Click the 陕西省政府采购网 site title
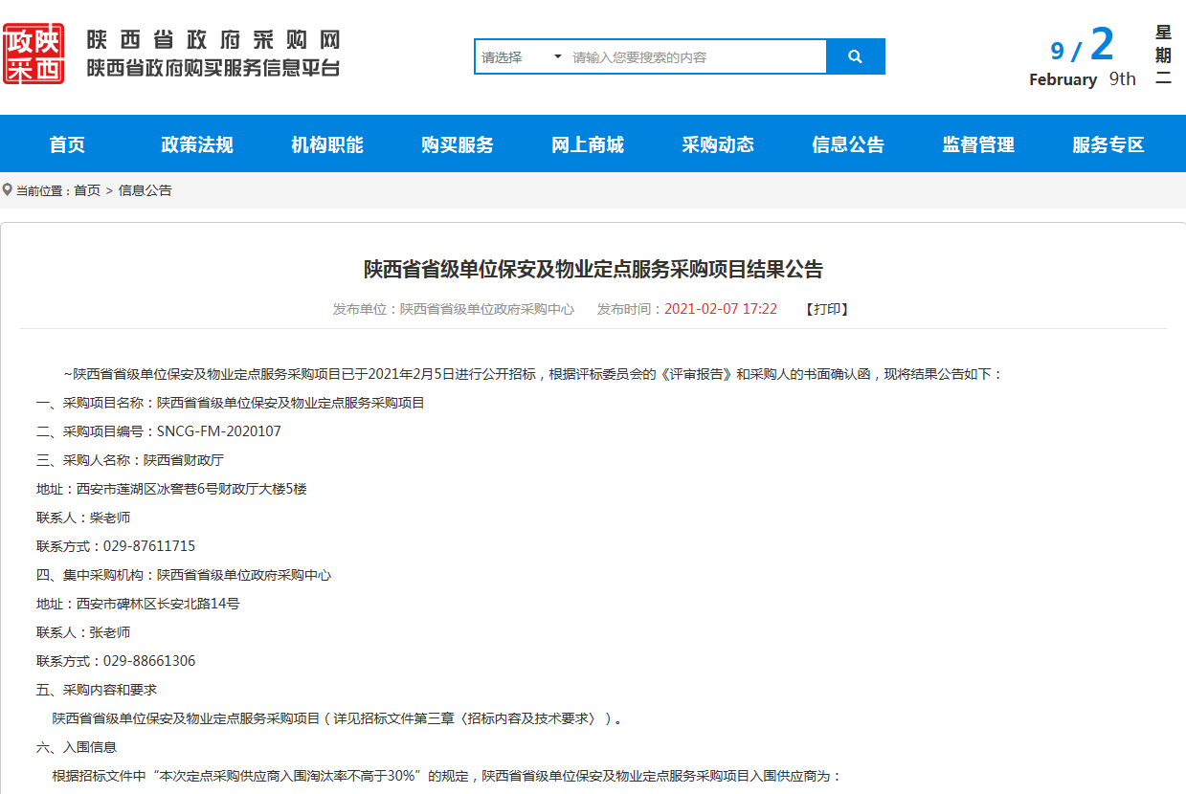Image resolution: width=1186 pixels, height=794 pixels. click(213, 40)
